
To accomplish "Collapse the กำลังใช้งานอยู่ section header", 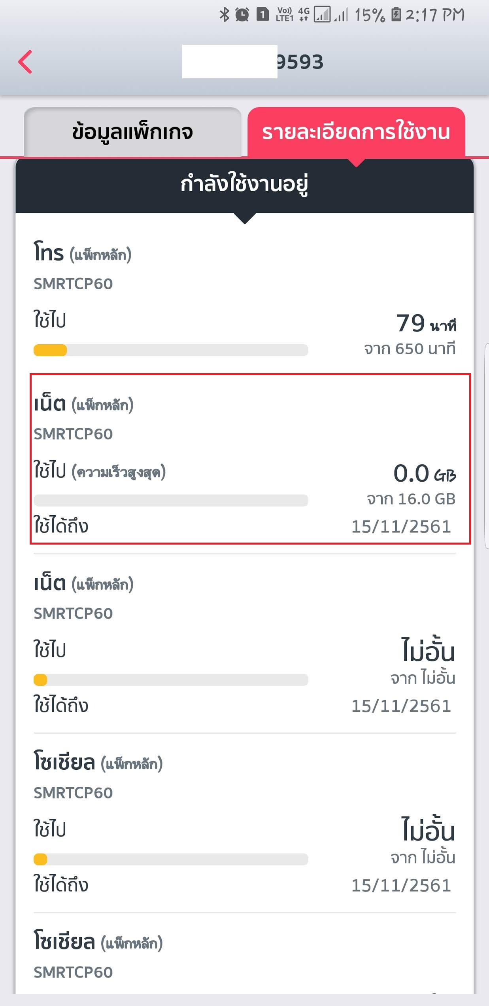I will pyautogui.click(x=244, y=185).
